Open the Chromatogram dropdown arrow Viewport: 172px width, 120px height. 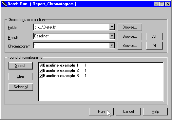112,45
